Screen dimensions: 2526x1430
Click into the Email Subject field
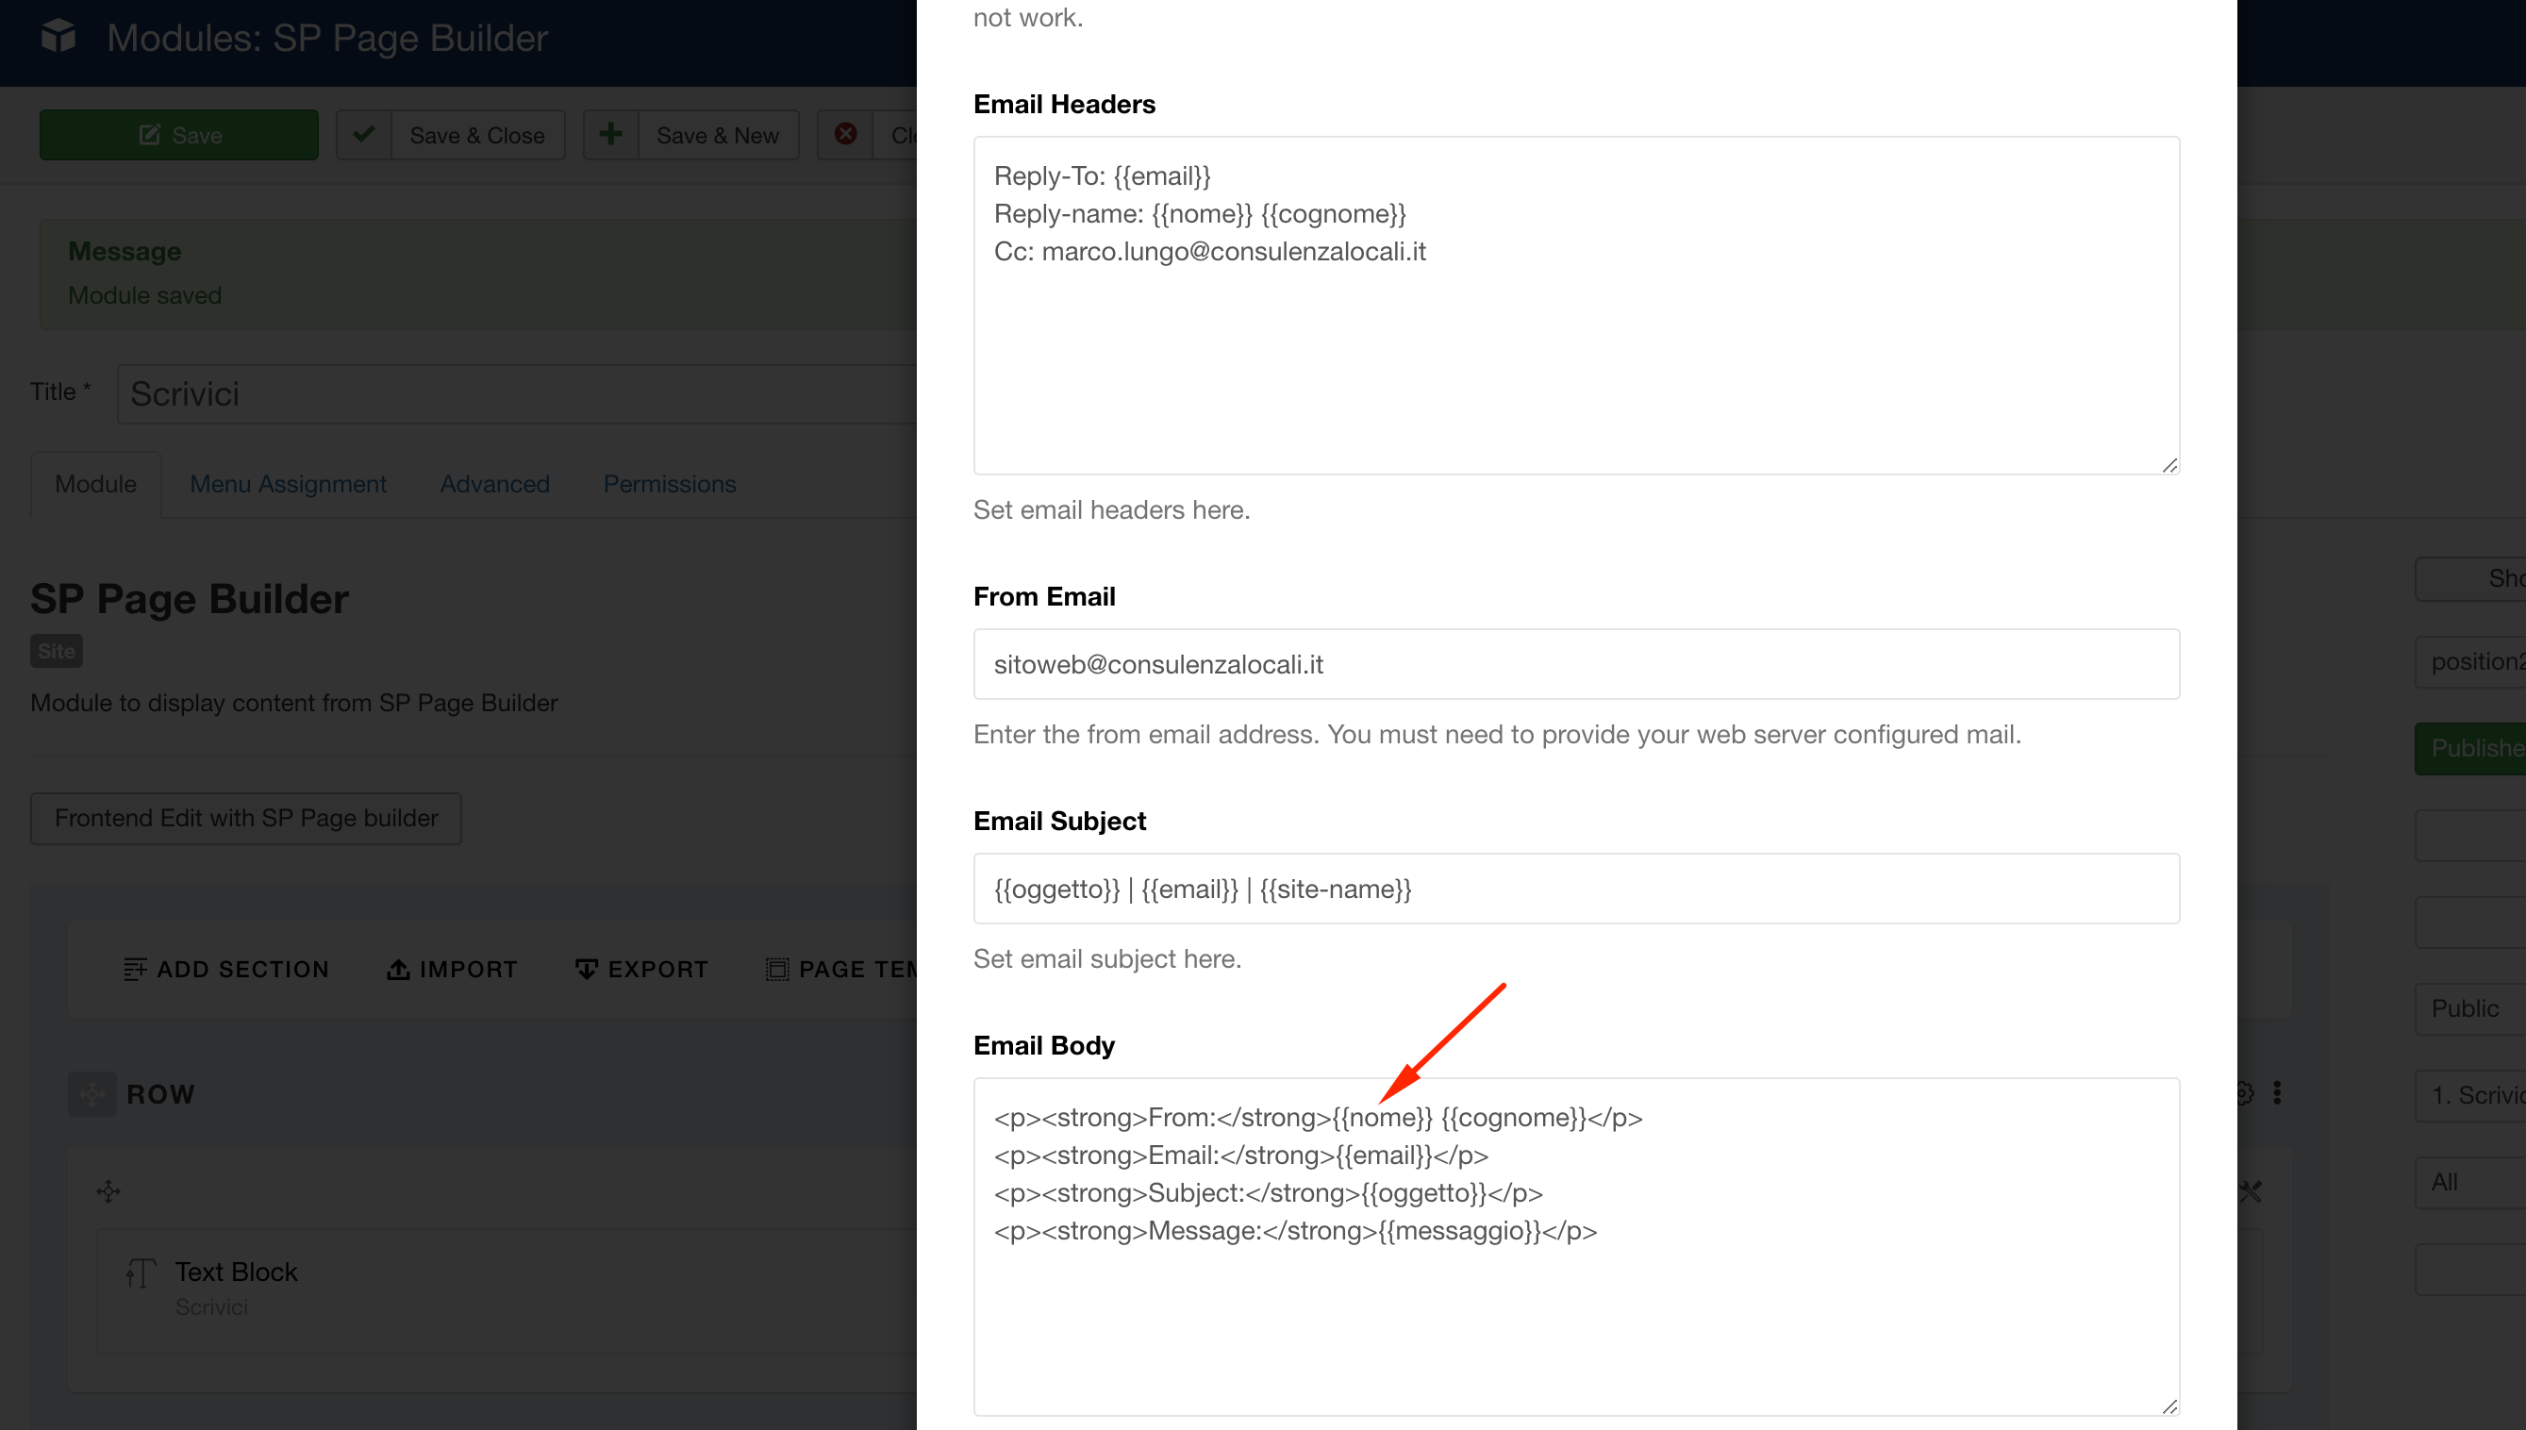1575,889
